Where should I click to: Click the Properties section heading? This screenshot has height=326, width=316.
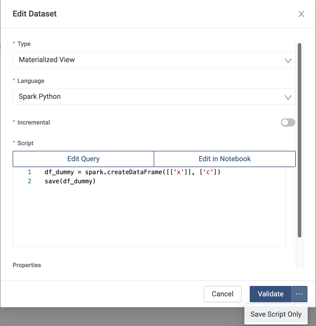pyautogui.click(x=27, y=265)
